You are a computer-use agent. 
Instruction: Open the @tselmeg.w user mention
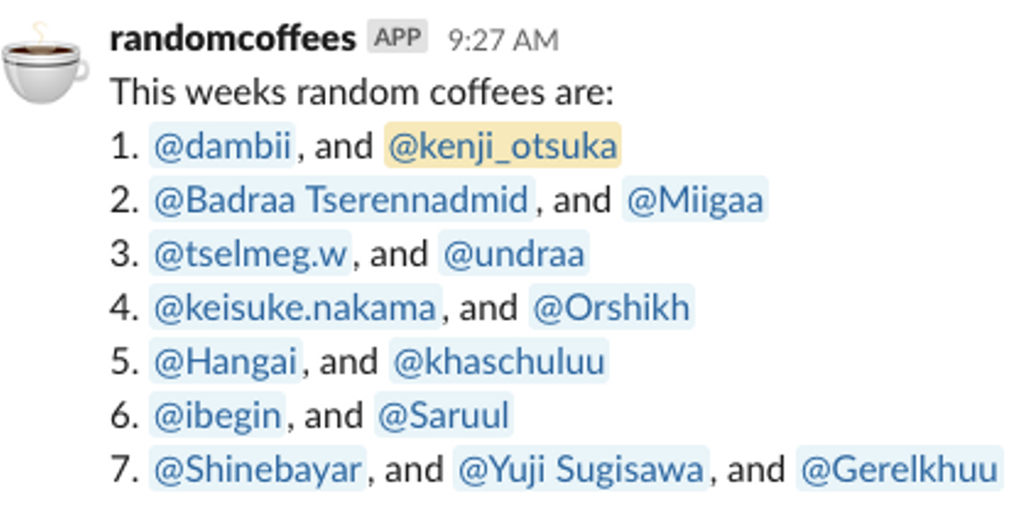[250, 254]
